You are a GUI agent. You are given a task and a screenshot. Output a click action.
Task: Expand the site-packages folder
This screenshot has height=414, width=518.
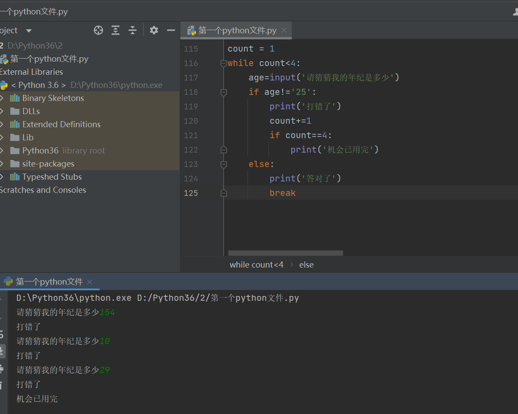pos(2,164)
